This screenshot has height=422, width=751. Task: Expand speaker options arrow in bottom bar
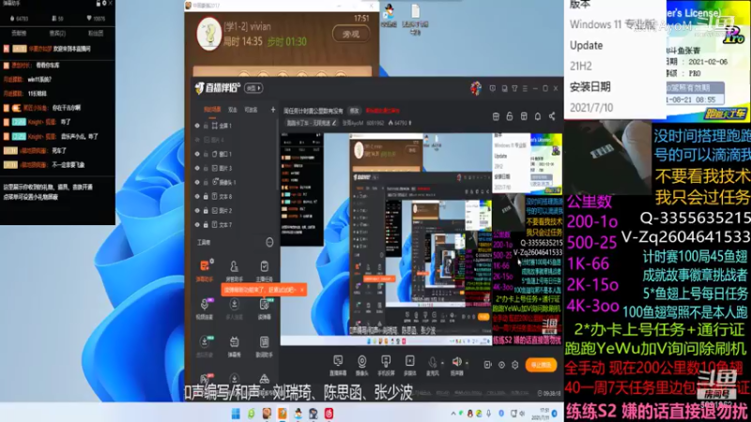pyautogui.click(x=467, y=363)
